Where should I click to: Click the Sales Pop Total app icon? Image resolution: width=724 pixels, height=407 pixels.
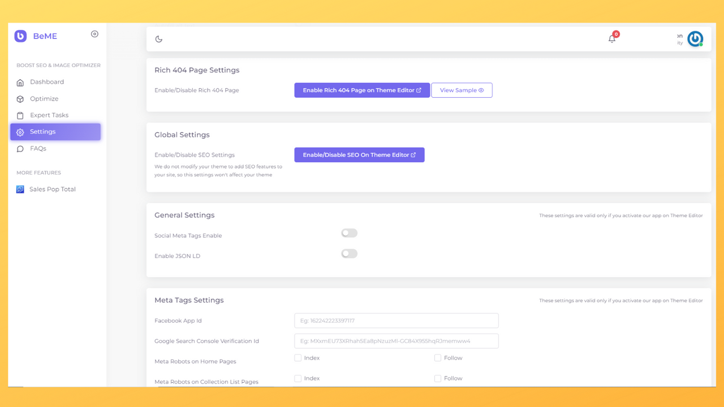(x=20, y=189)
